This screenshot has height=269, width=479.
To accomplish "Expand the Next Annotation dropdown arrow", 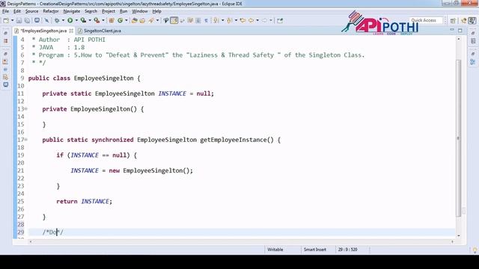I will tap(222, 20).
